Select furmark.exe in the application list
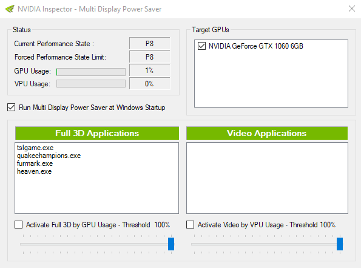Image resolution: width=361 pixels, height=268 pixels. point(35,163)
